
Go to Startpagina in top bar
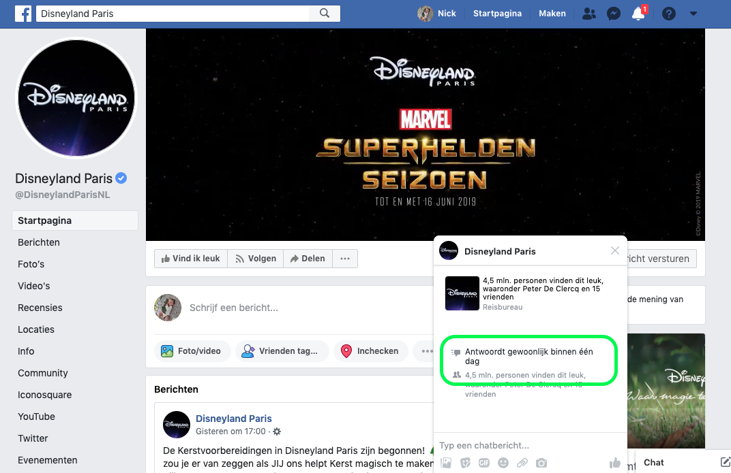click(497, 14)
